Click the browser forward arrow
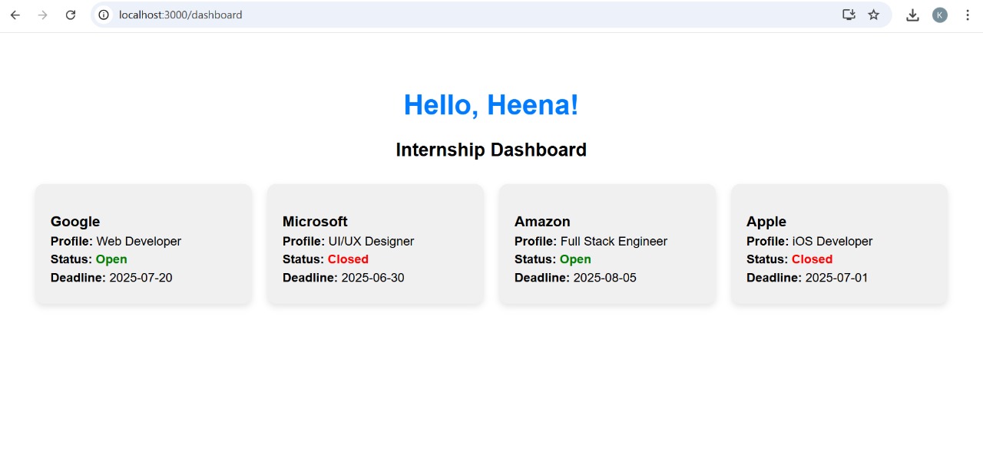Image resolution: width=983 pixels, height=468 pixels. pos(43,15)
